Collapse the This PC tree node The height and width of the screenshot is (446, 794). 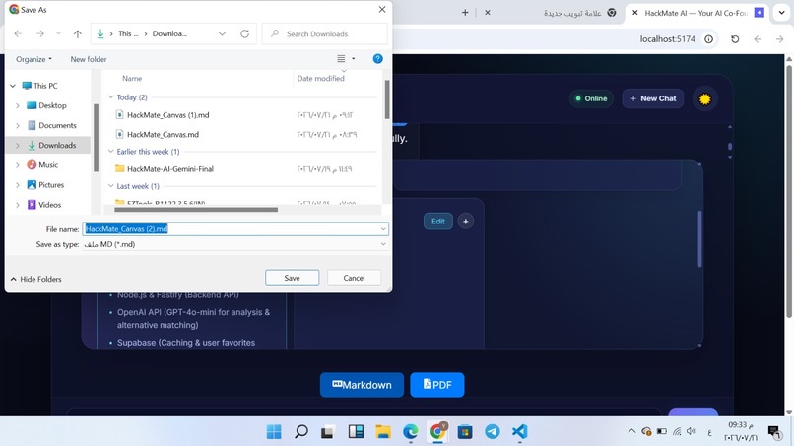pyautogui.click(x=13, y=86)
